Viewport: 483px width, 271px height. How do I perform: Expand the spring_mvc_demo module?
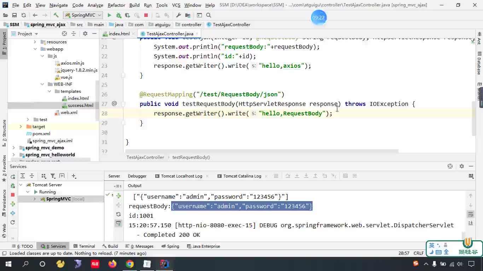click(14, 148)
